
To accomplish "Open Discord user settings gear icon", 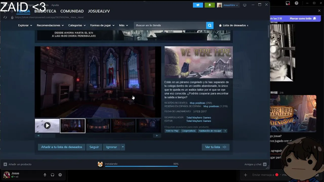I will point(60,175).
